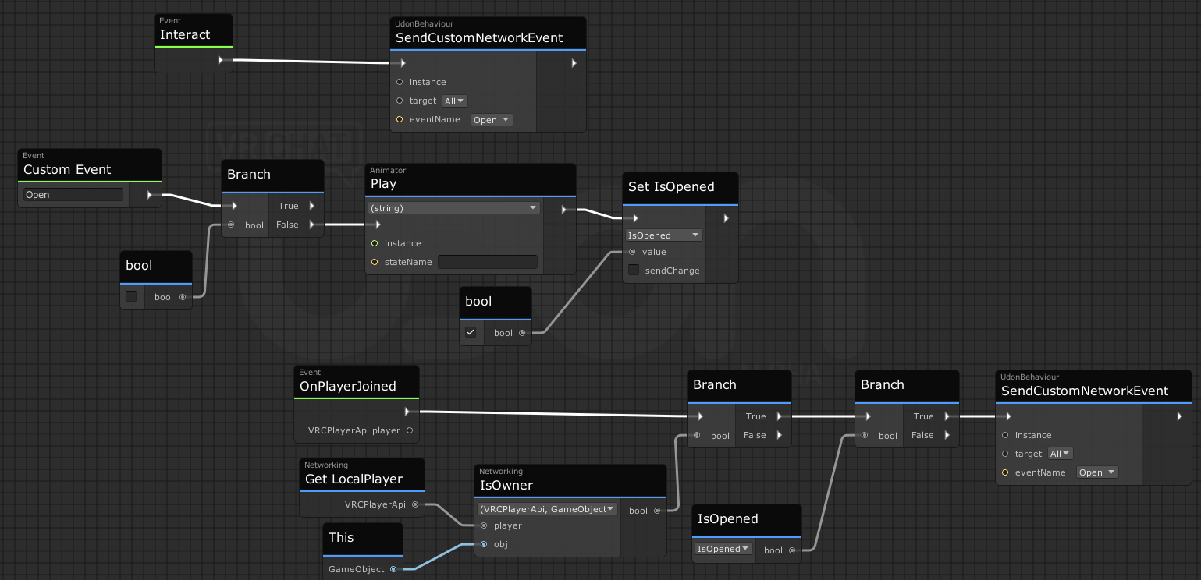Image resolution: width=1201 pixels, height=580 pixels.
Task: Open the dropdown on the IsOpened variable node
Action: tap(723, 549)
